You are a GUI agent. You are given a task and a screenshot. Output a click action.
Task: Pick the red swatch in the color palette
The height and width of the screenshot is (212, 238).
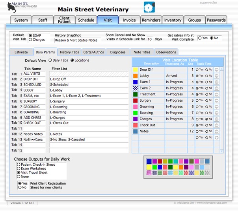[160, 161]
